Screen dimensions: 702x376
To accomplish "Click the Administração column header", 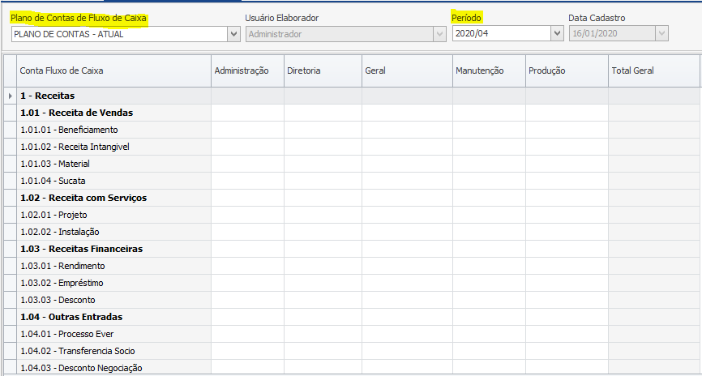I will coord(246,70).
